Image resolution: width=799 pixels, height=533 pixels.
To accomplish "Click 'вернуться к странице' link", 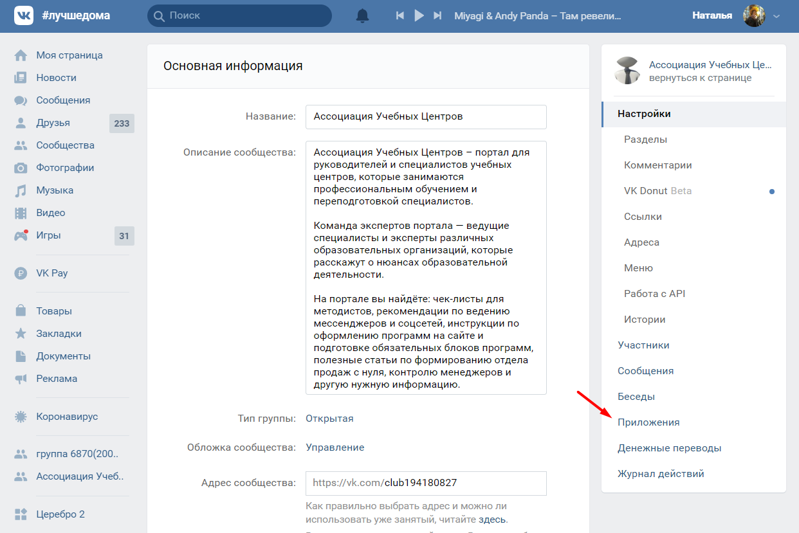I will coord(700,78).
